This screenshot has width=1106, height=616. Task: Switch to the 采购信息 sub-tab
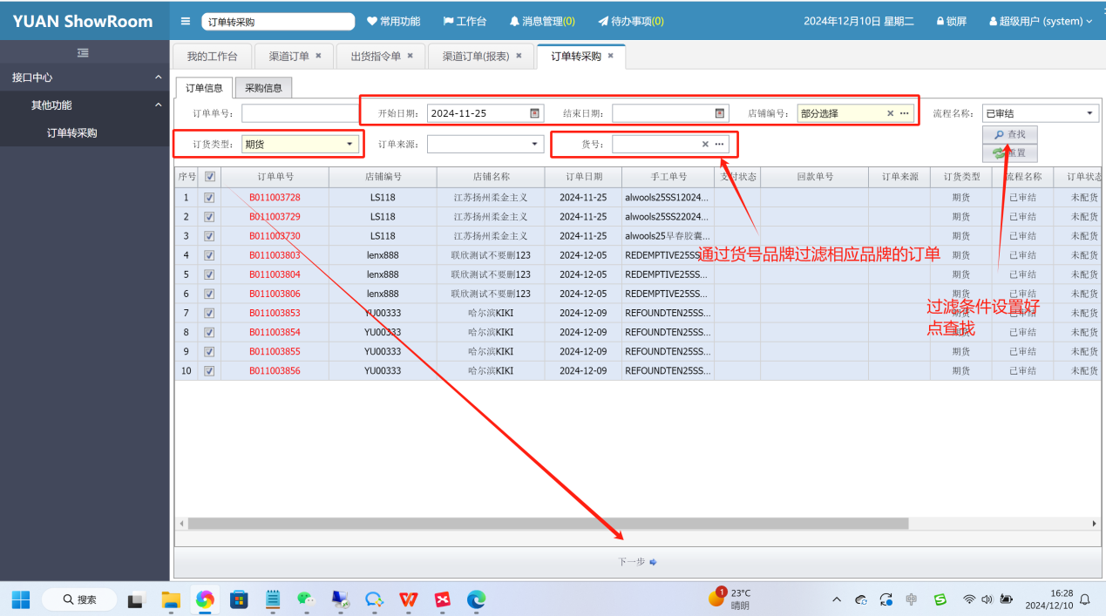point(263,88)
